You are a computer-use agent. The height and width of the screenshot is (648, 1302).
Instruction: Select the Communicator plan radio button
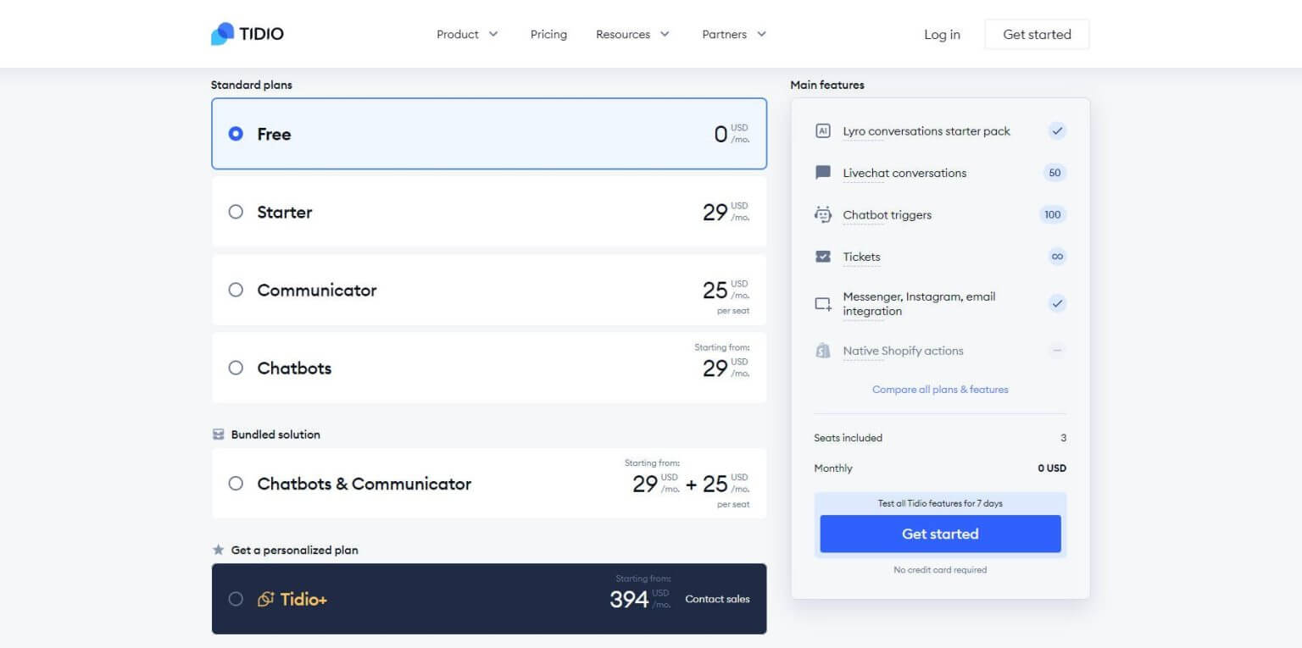(x=236, y=290)
